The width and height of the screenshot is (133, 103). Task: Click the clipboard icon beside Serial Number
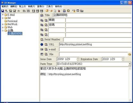point(42,39)
